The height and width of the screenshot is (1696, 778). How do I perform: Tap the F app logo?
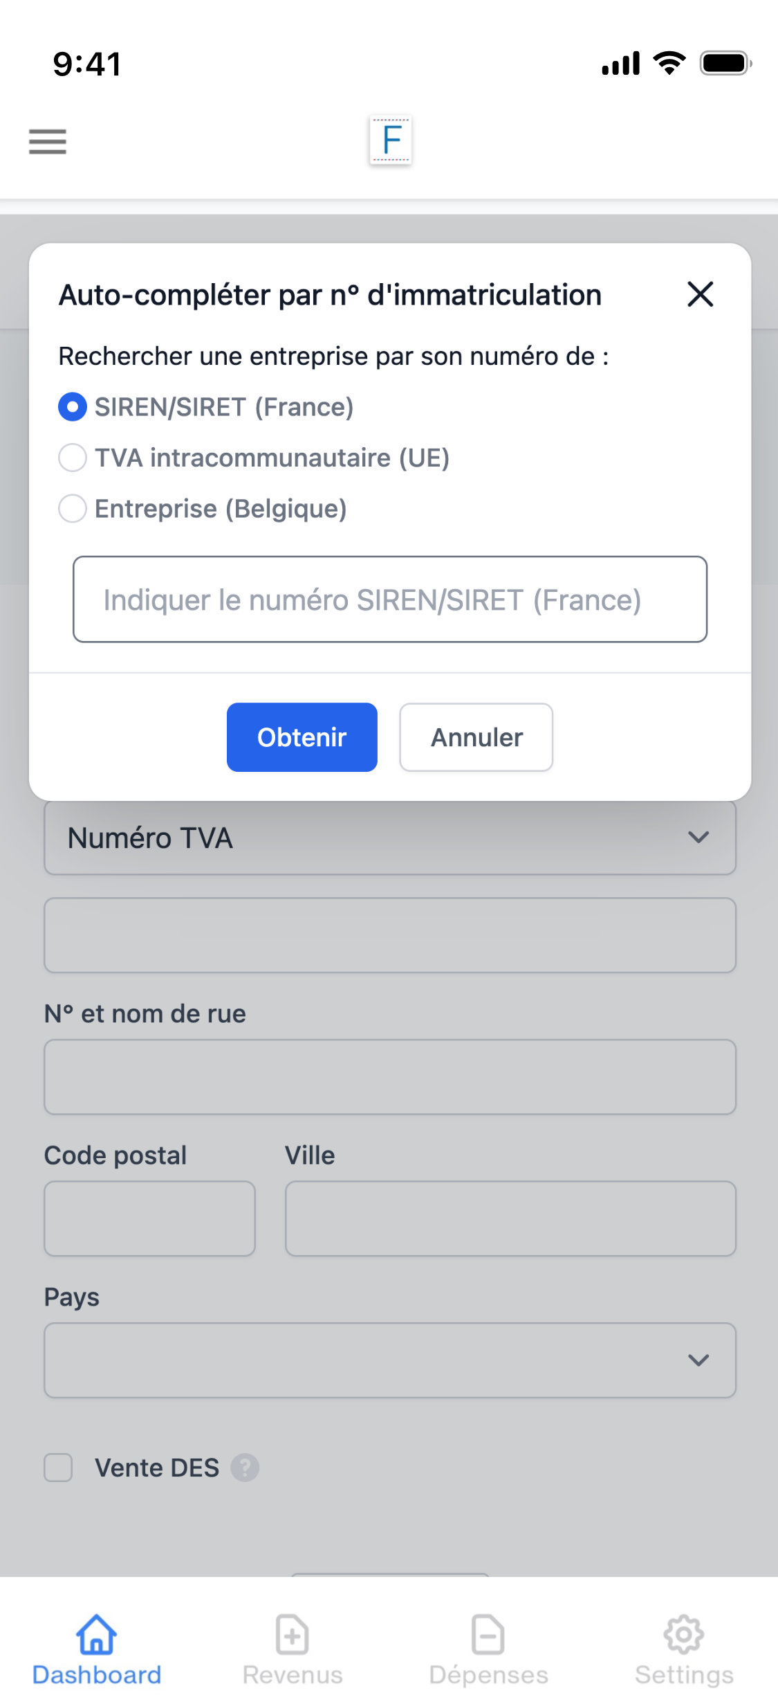pos(391,140)
